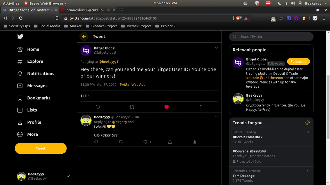This screenshot has height=185, width=330.
Task: Open Binance Project bookmark folder
Action: 101,26
